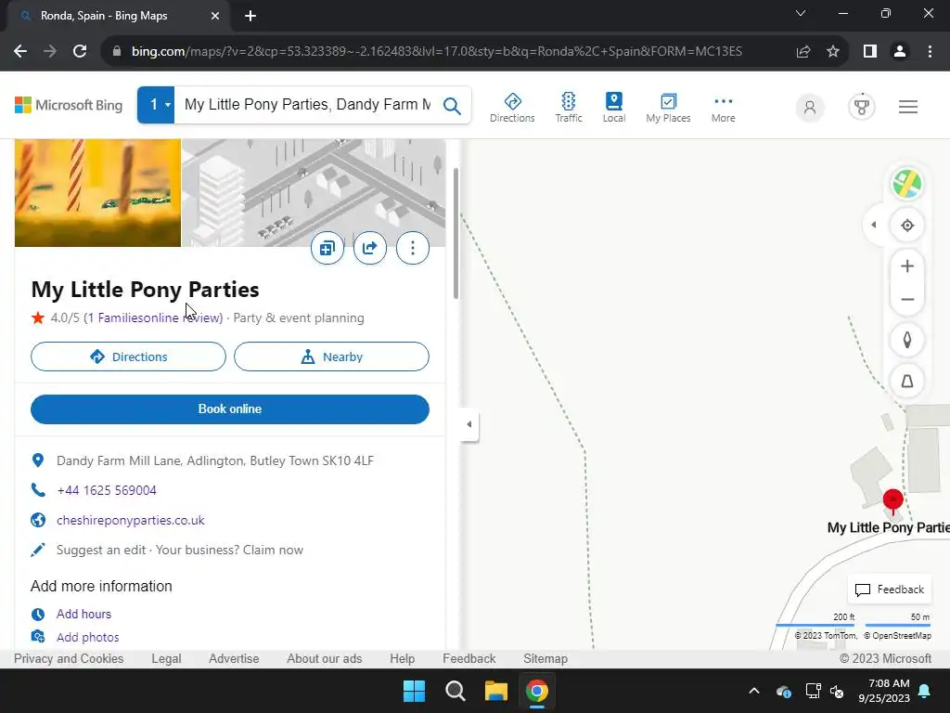Save place to collection icon

(x=327, y=247)
